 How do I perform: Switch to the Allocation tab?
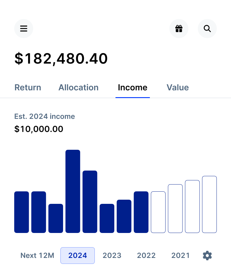[78, 88]
